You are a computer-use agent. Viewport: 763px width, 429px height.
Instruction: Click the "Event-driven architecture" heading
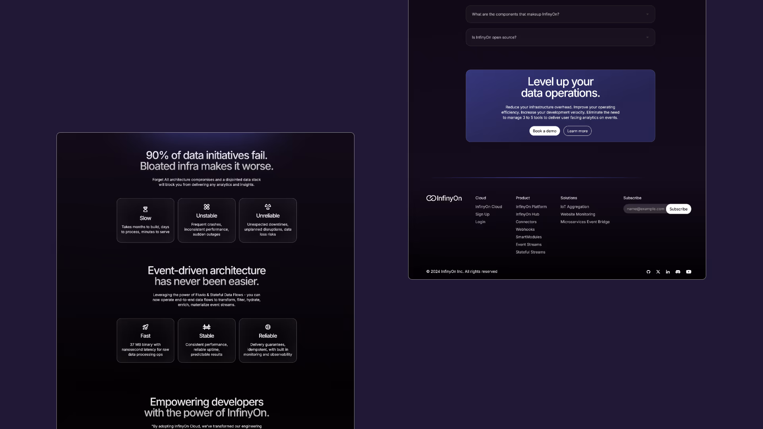point(207,271)
